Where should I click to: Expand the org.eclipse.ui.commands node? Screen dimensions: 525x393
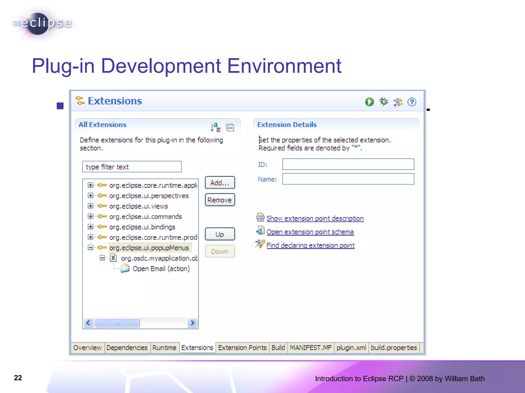click(x=90, y=216)
